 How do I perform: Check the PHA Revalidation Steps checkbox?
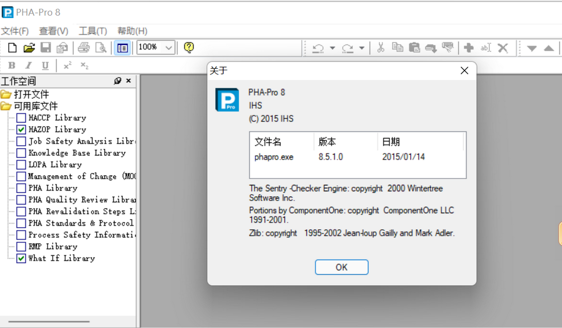tap(21, 211)
